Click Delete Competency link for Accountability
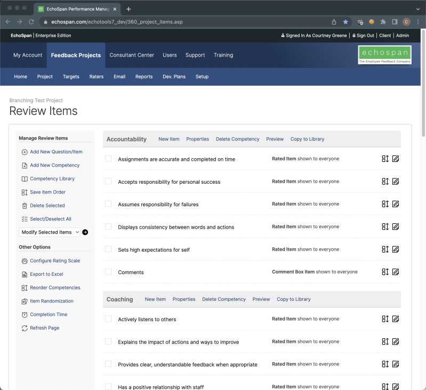This screenshot has width=426, height=390. click(x=237, y=139)
